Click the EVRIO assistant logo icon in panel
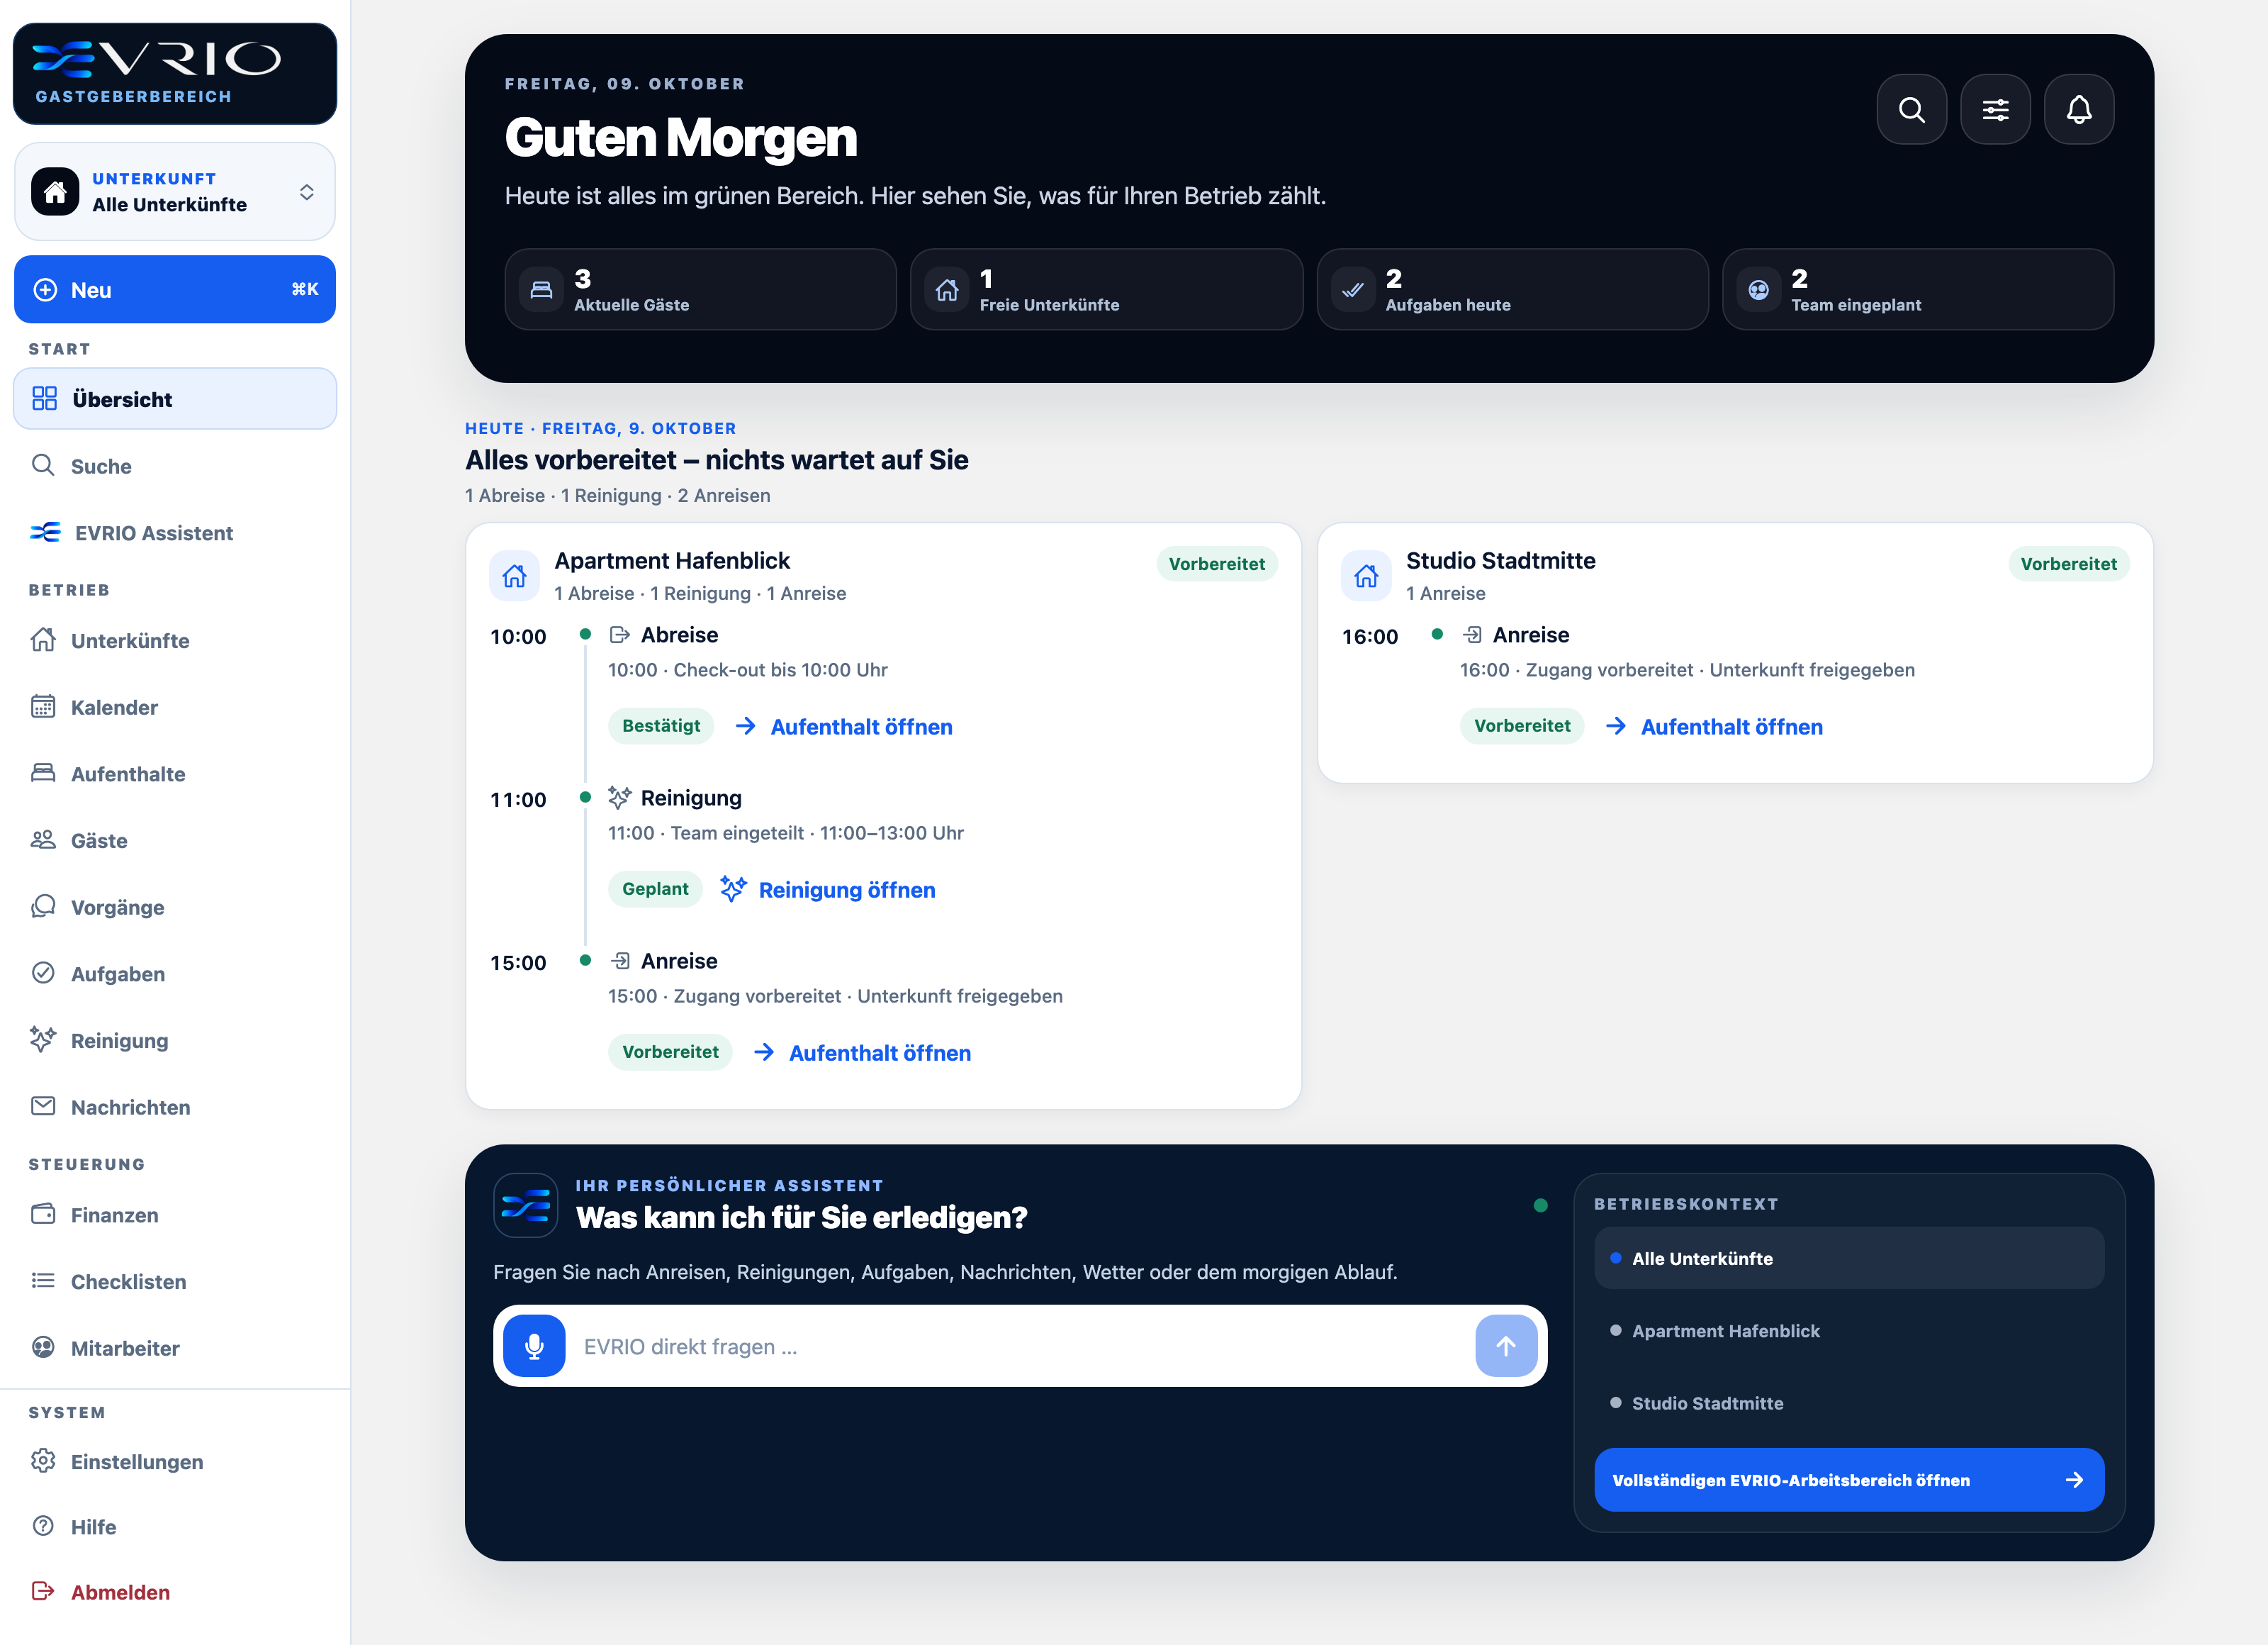2268x1645 pixels. pos(526,1205)
